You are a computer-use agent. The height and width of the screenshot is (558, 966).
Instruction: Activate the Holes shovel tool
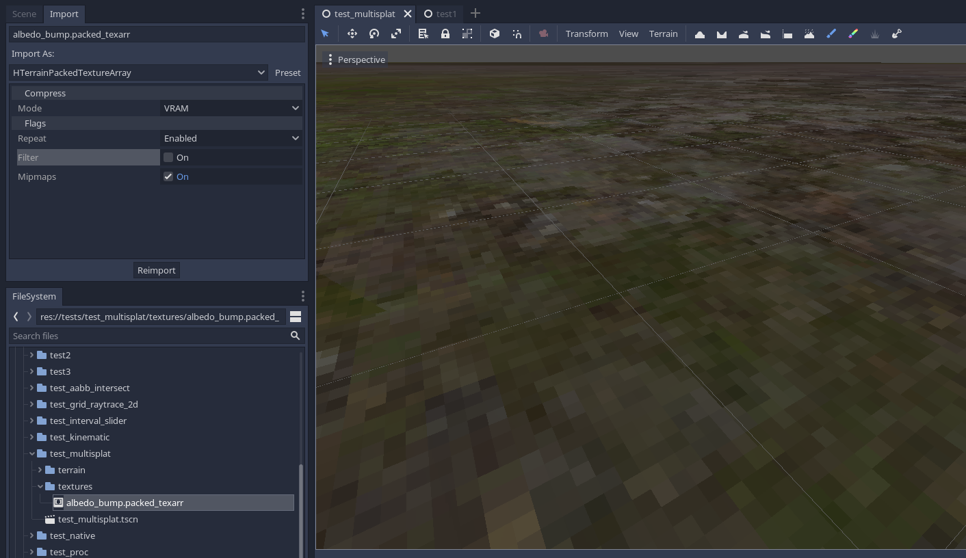pos(897,34)
